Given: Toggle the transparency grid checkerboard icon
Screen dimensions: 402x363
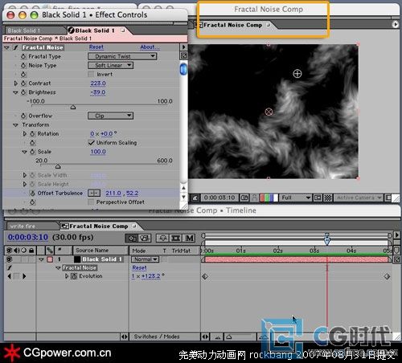Looking at the screenshot, I should pyautogui.click(x=328, y=198).
